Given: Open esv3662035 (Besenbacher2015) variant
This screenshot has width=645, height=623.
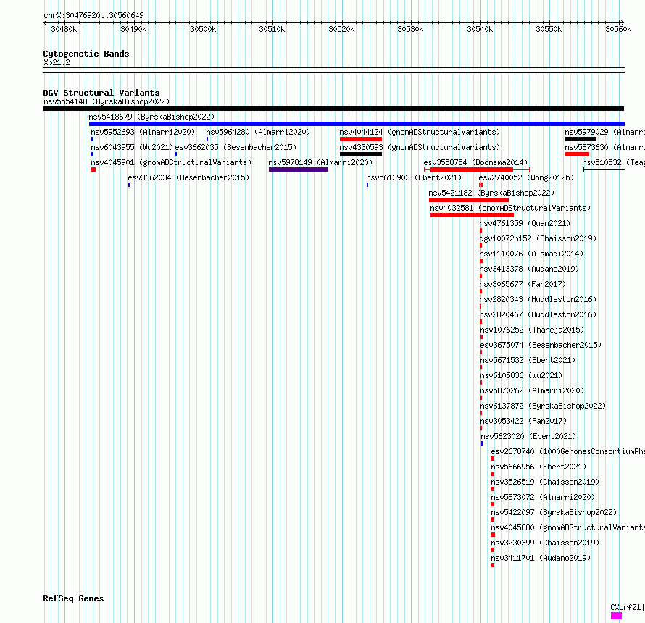Looking at the screenshot, I should [x=236, y=147].
